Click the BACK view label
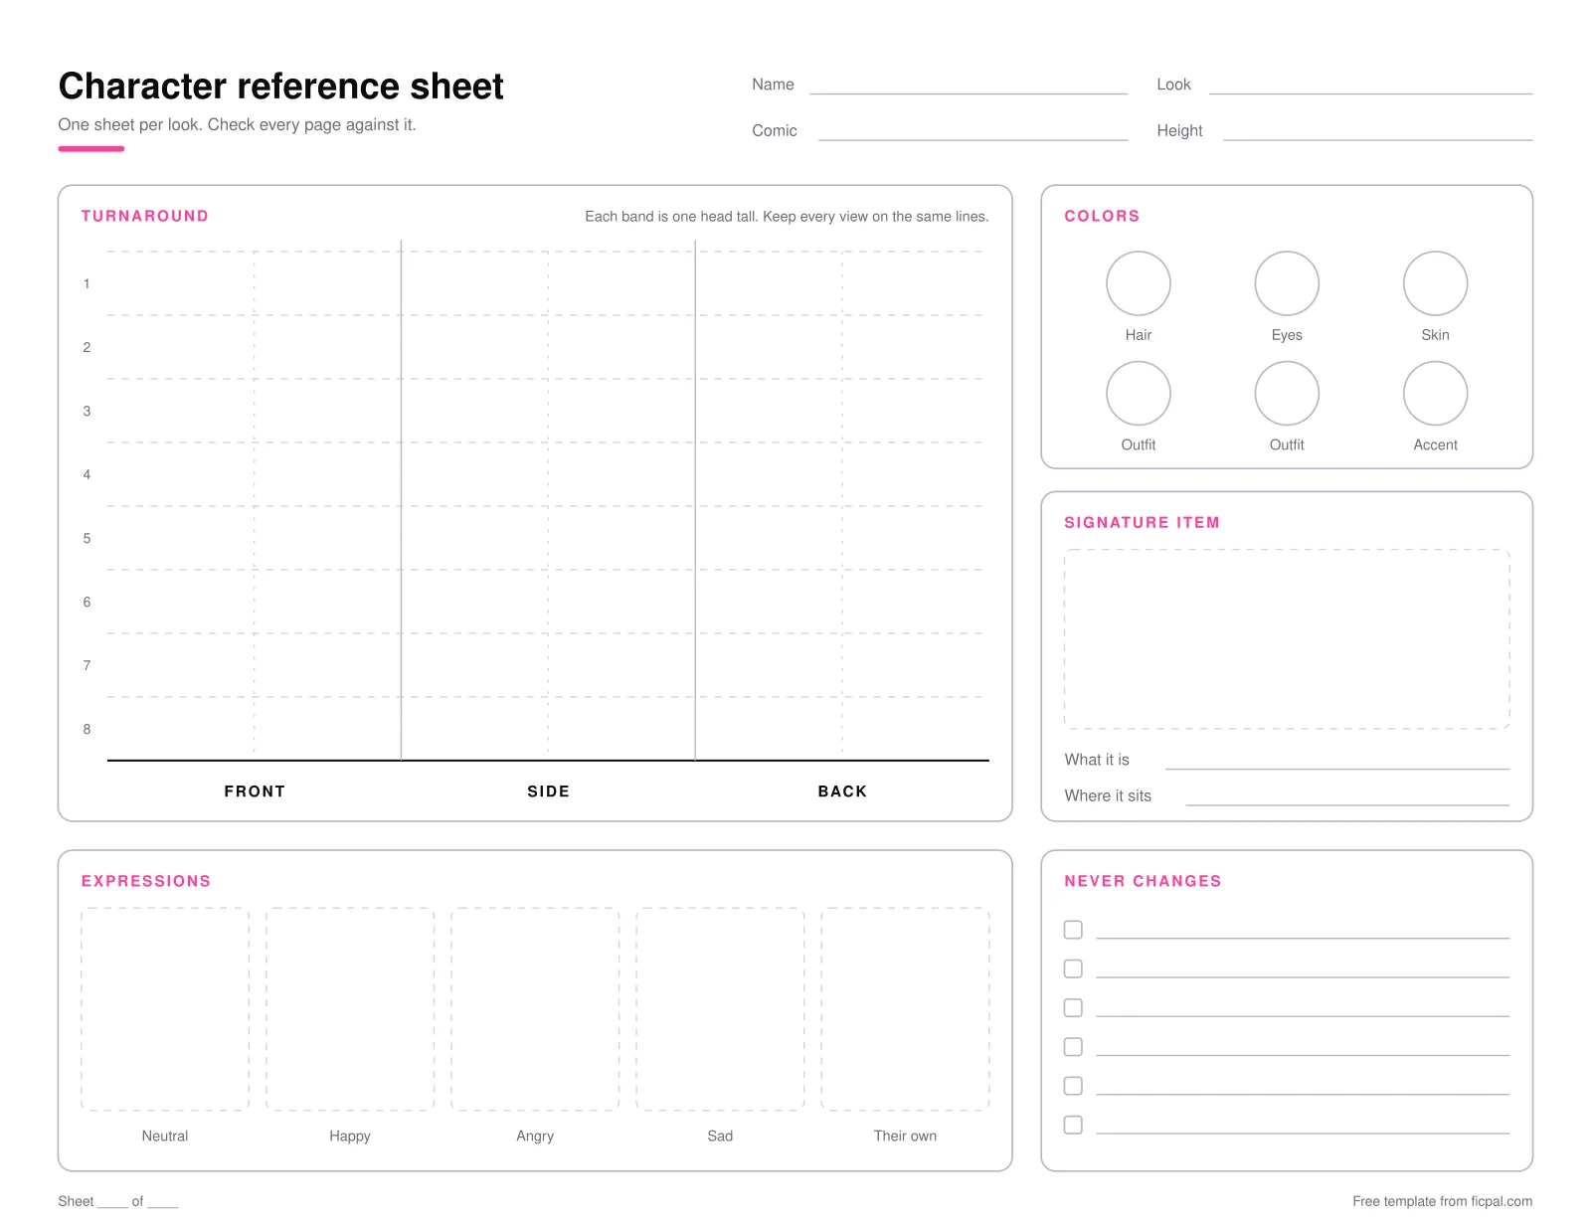Viewport: 1591px width, 1229px height. 842,791
